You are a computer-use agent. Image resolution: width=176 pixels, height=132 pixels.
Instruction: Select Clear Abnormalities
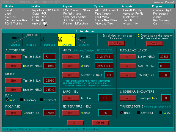[75, 17]
